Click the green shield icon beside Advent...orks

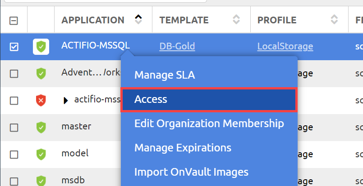tap(41, 74)
